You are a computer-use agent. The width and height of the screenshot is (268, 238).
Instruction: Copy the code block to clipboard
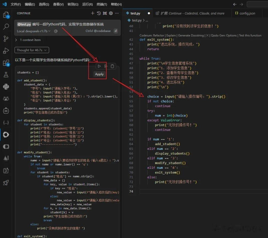coord(113,66)
